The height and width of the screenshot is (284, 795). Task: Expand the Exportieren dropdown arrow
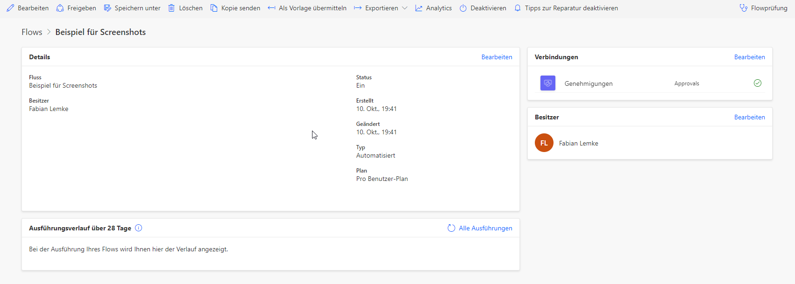click(x=405, y=8)
